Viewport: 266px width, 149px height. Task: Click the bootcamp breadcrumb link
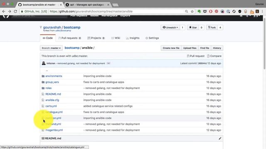click(x=72, y=48)
